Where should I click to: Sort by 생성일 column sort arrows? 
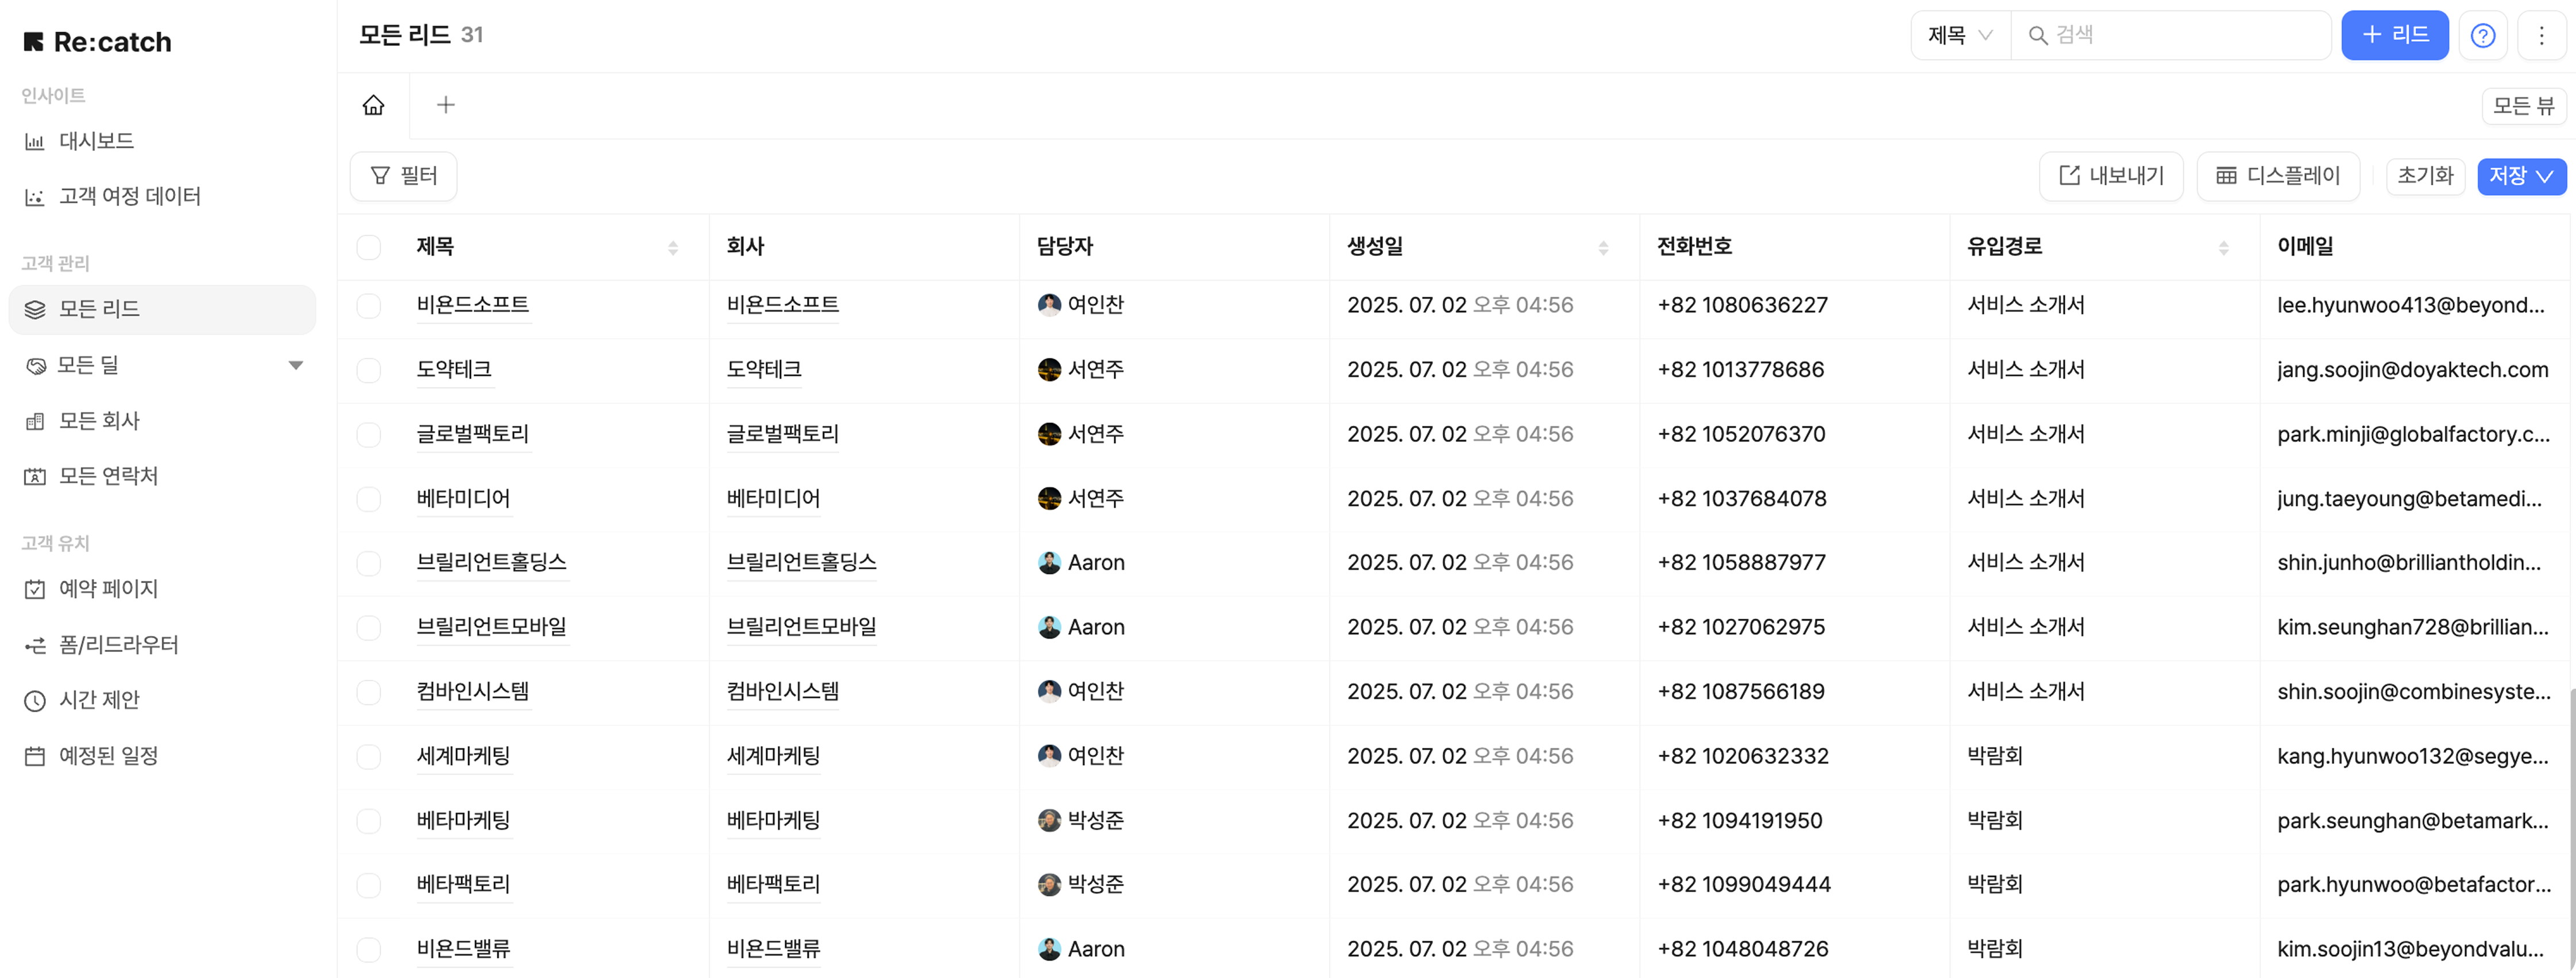pyautogui.click(x=1603, y=247)
